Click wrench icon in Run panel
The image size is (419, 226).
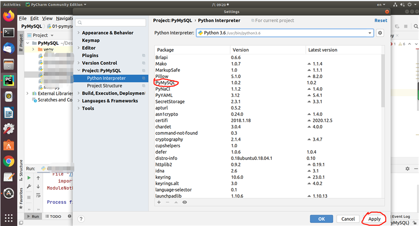tap(29, 187)
